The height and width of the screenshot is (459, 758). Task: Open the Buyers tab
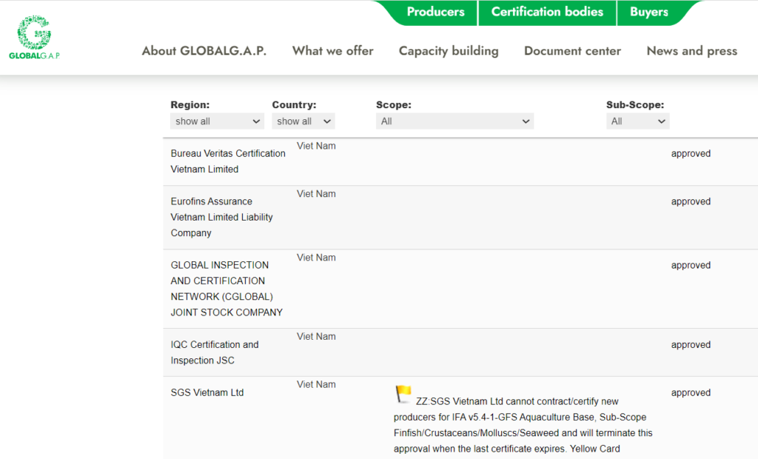[x=648, y=12]
